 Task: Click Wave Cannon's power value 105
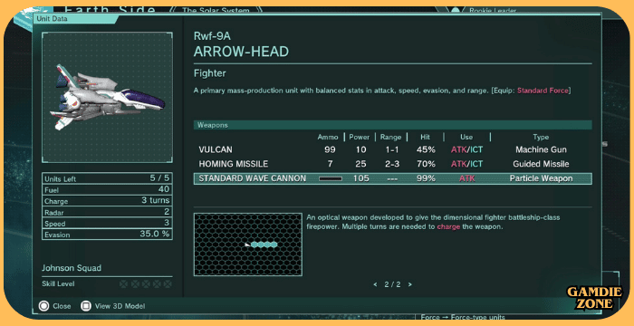(361, 178)
